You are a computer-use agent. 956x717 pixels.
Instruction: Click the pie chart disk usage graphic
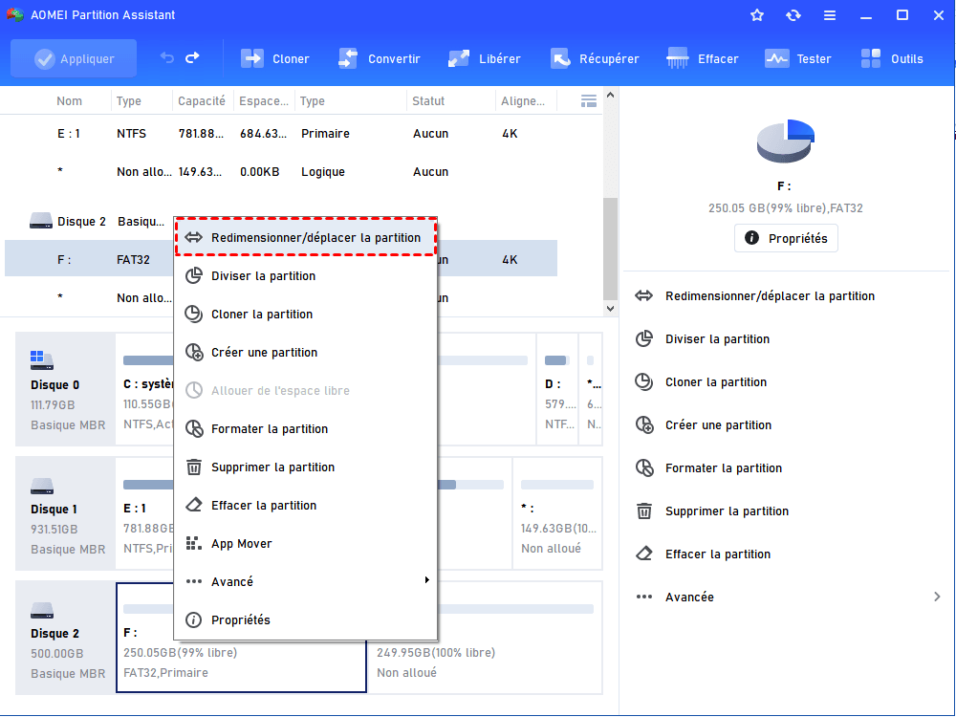785,141
